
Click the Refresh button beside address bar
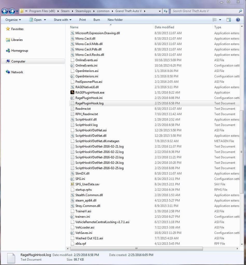coord(166,11)
